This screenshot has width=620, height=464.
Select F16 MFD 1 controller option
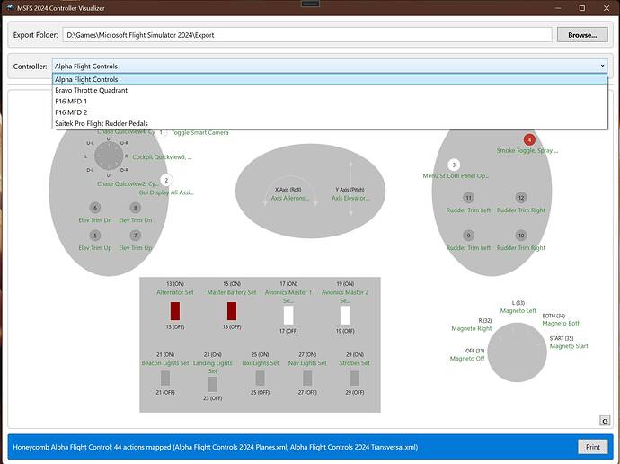coord(330,102)
